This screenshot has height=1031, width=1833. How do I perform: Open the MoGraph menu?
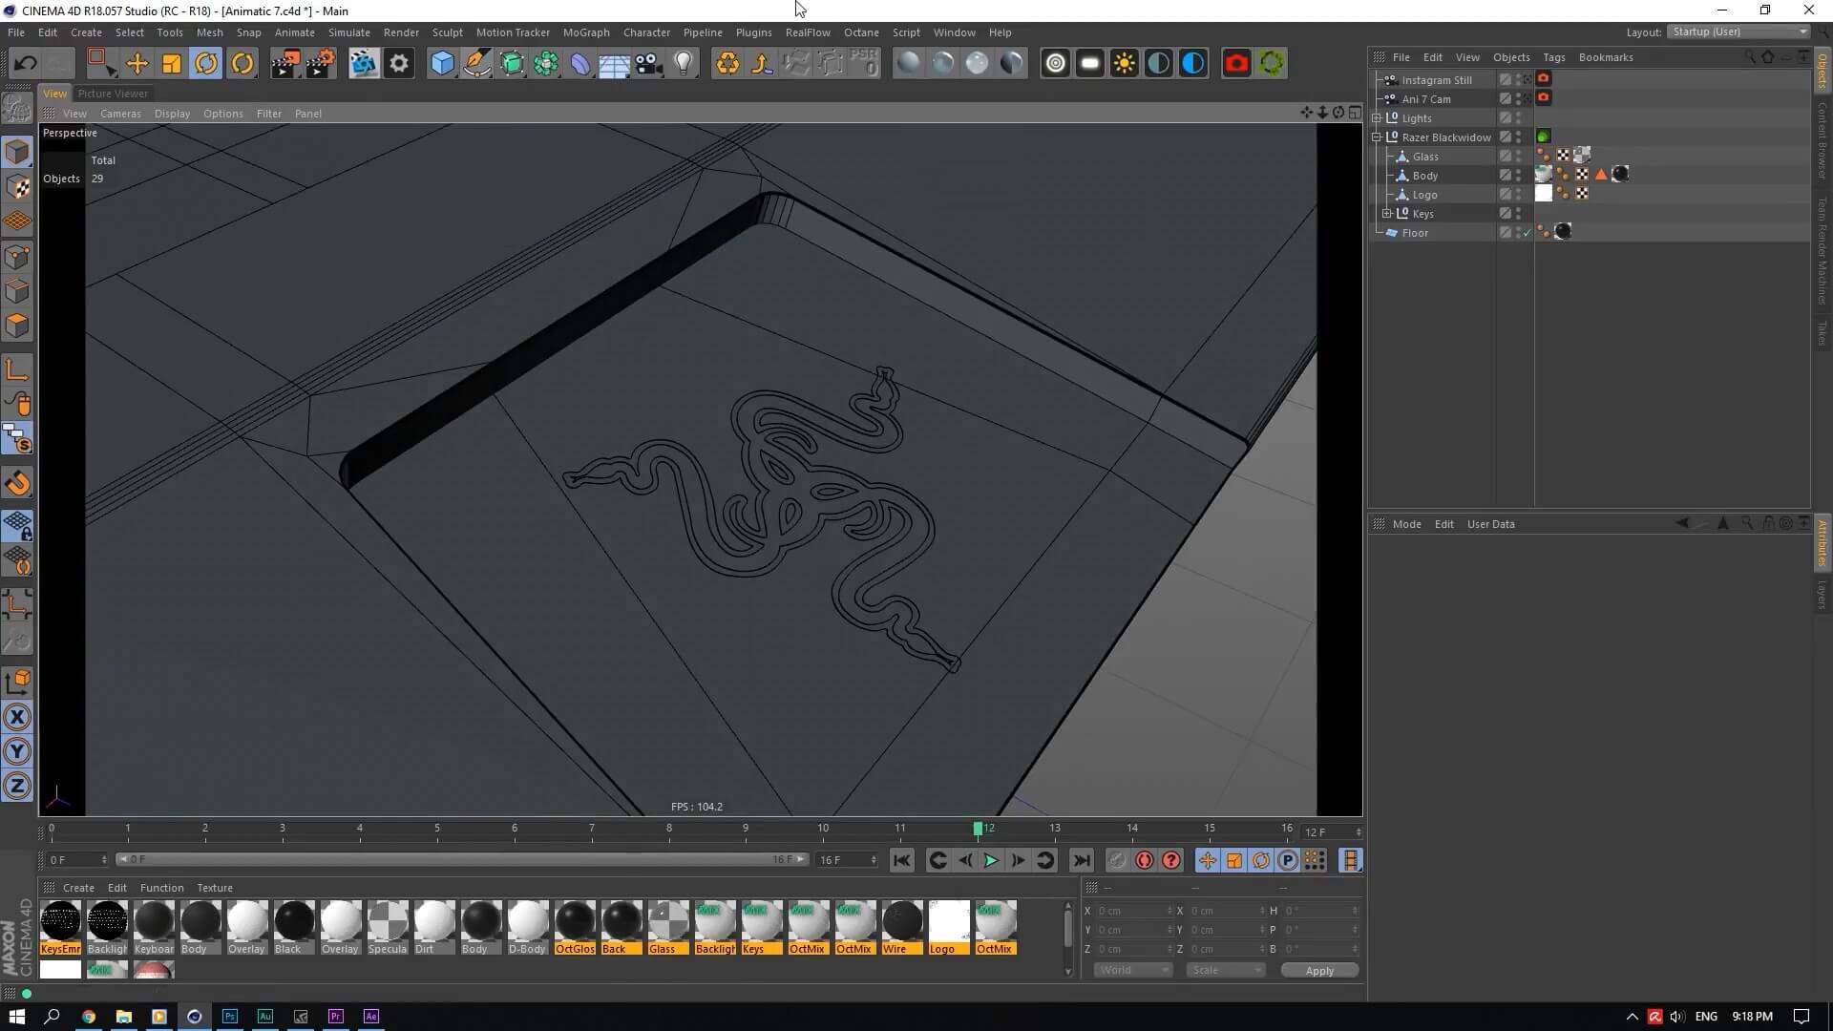(585, 32)
